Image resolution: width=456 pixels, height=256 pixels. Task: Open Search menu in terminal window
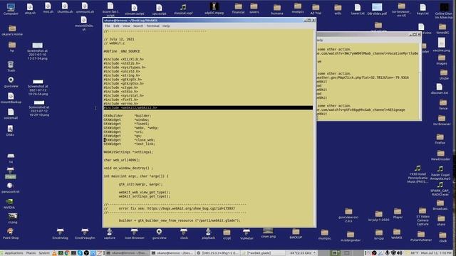click(138, 26)
